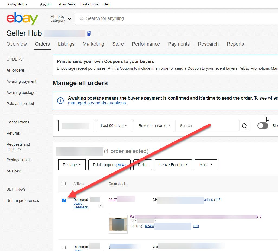Open Cancellations in the sidebar
278x251 pixels.
(x=18, y=122)
